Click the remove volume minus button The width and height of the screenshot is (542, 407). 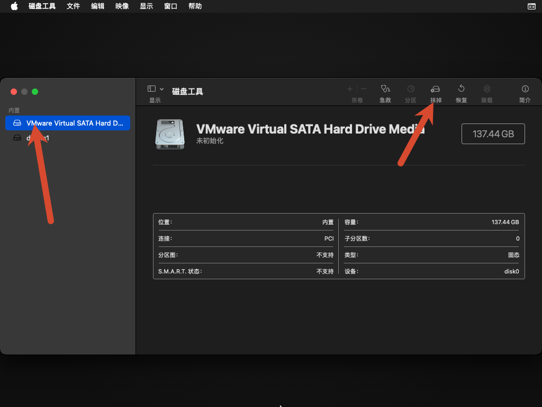pyautogui.click(x=364, y=89)
